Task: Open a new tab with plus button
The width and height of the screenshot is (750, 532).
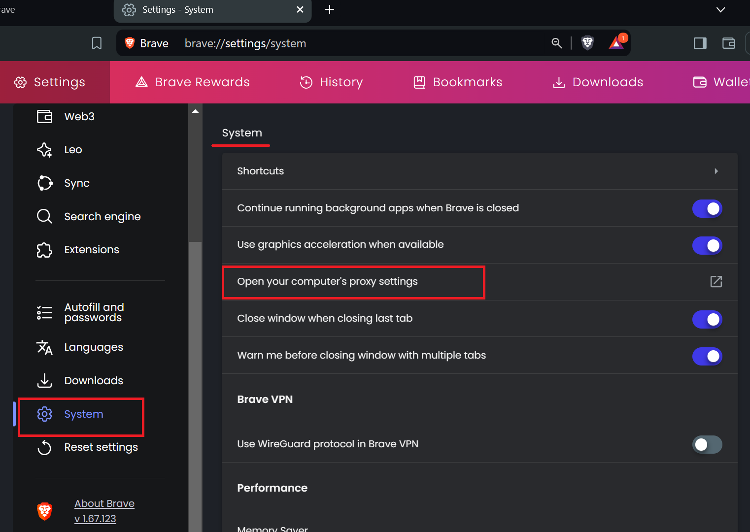Action: click(x=330, y=9)
